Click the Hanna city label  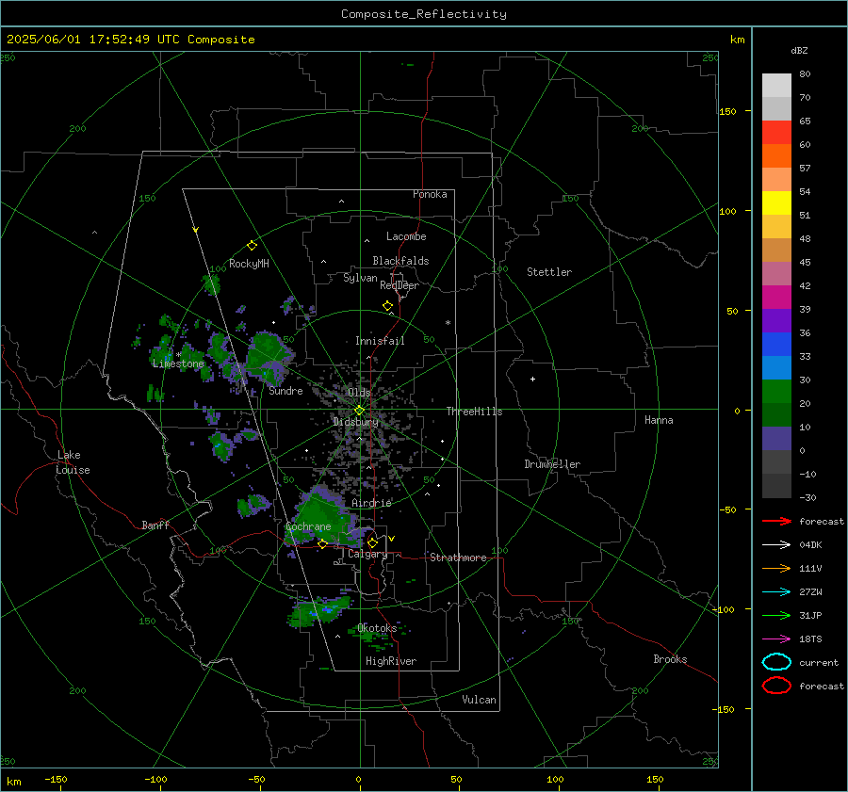[659, 420]
